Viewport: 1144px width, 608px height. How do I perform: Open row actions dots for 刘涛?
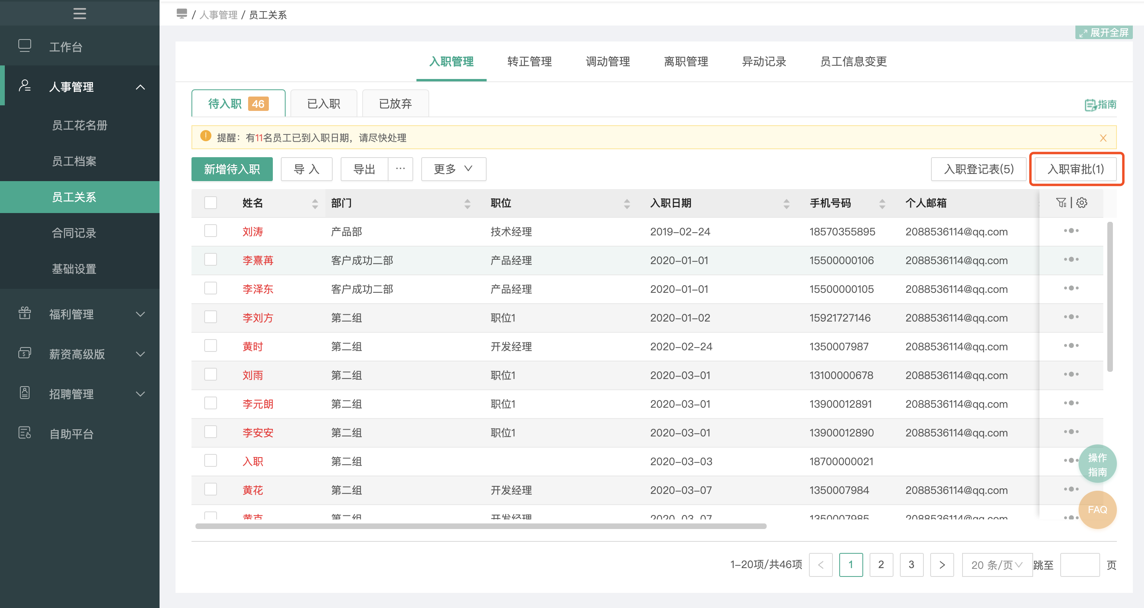click(1071, 231)
